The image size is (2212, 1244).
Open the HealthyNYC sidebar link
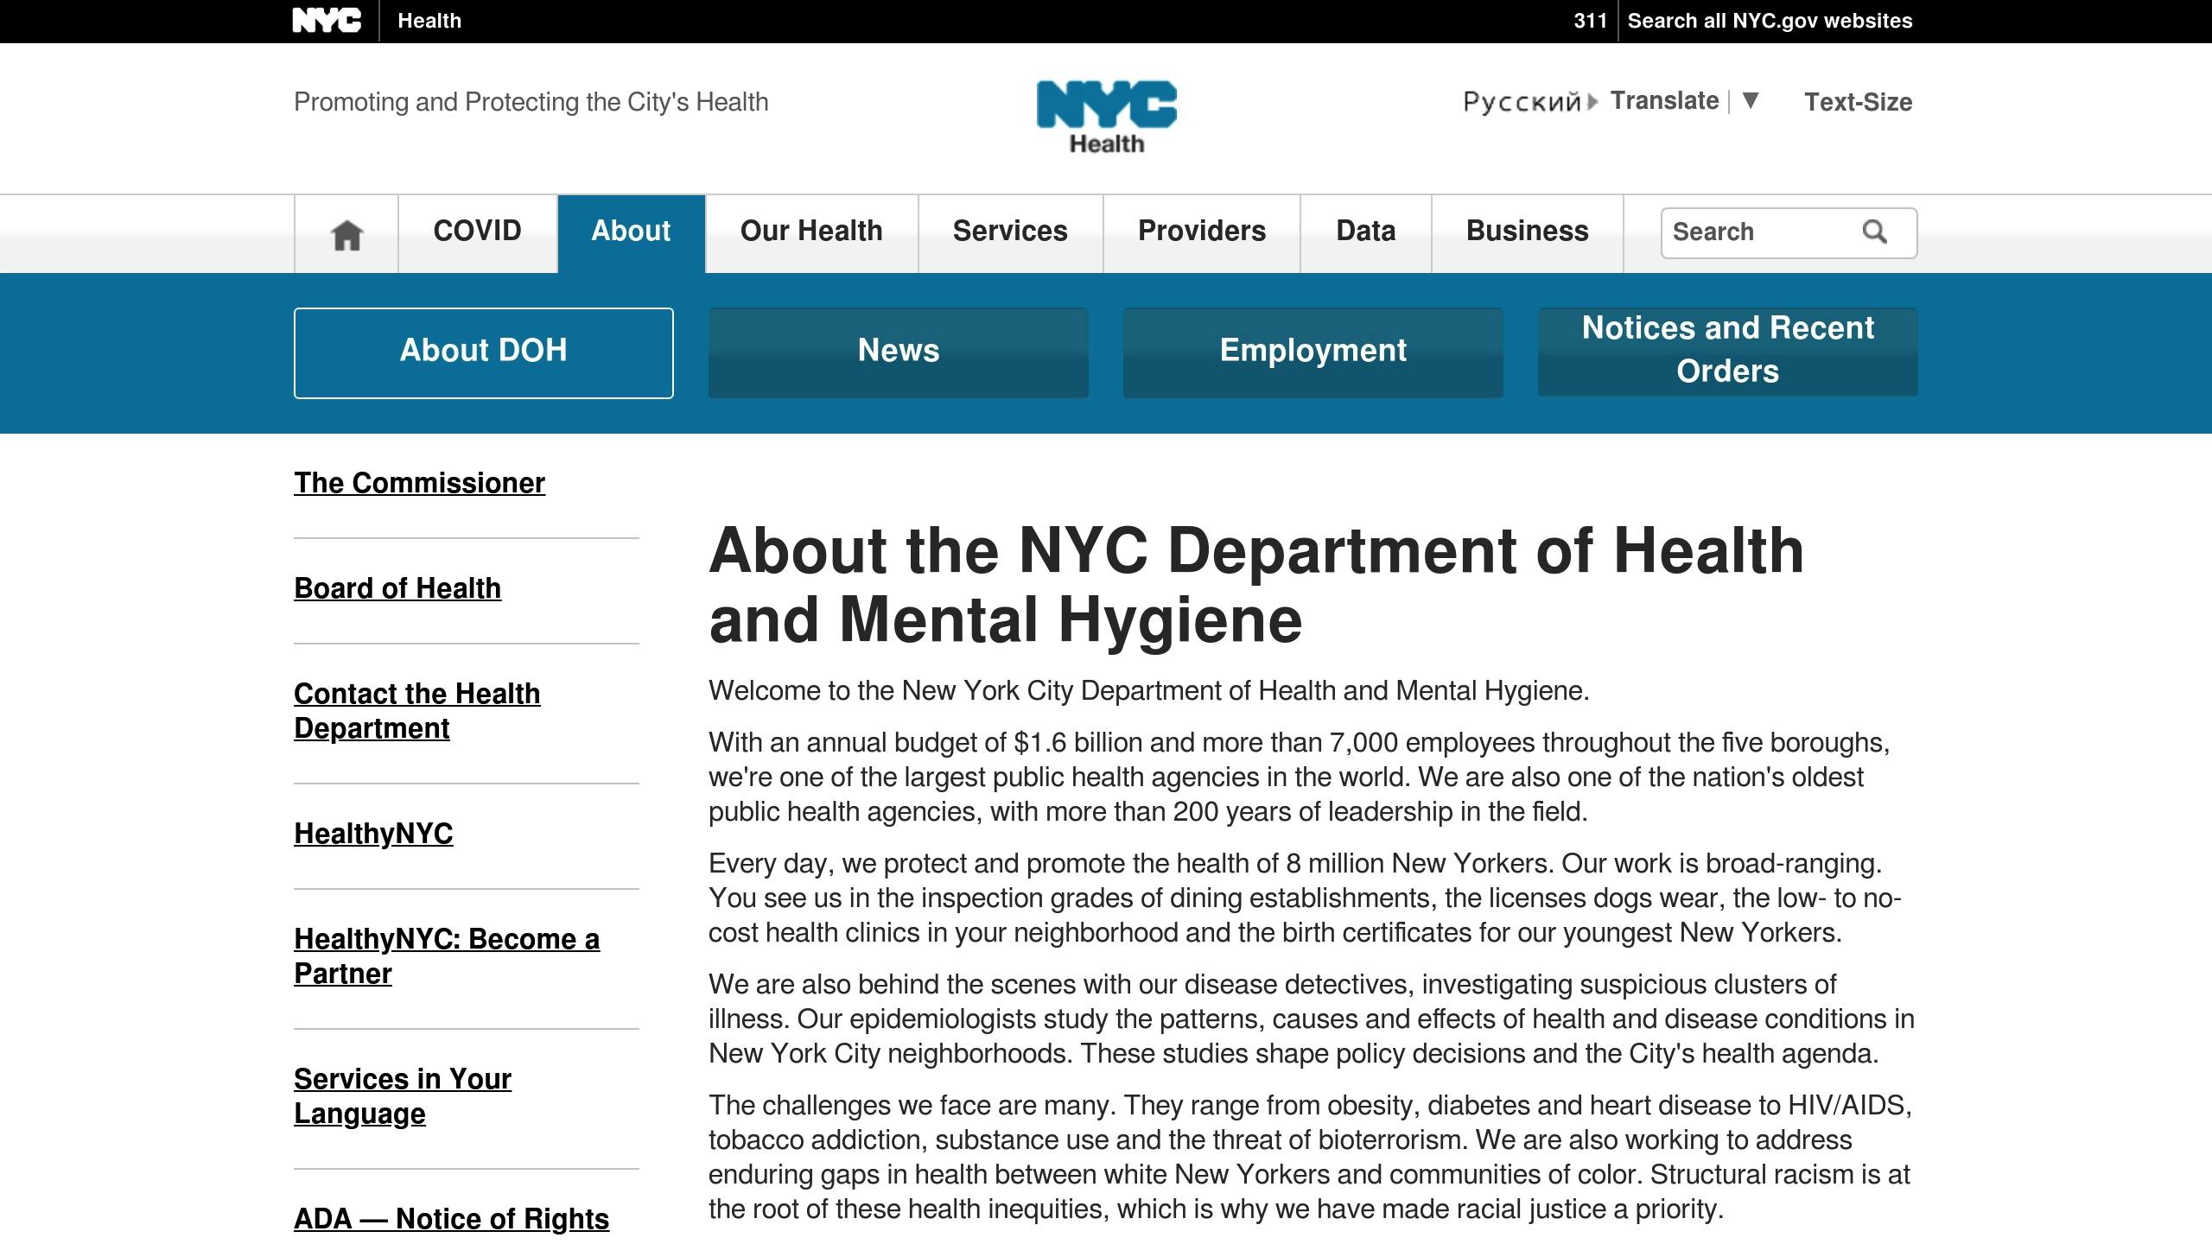coord(373,834)
